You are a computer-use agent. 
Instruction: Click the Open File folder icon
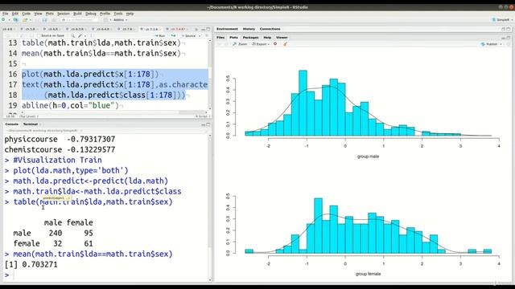pos(25,20)
